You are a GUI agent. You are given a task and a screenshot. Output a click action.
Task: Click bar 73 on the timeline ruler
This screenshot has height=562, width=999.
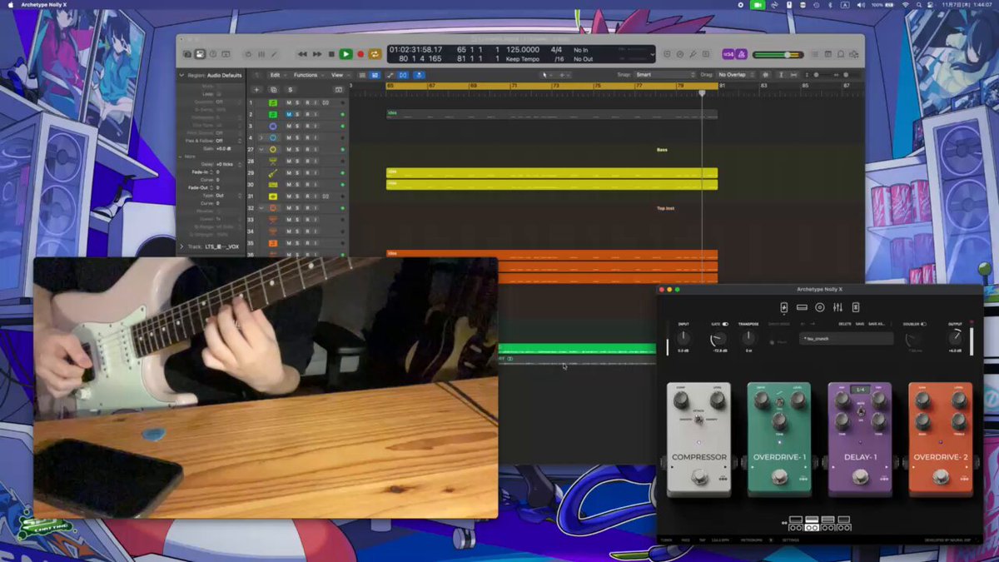click(555, 86)
